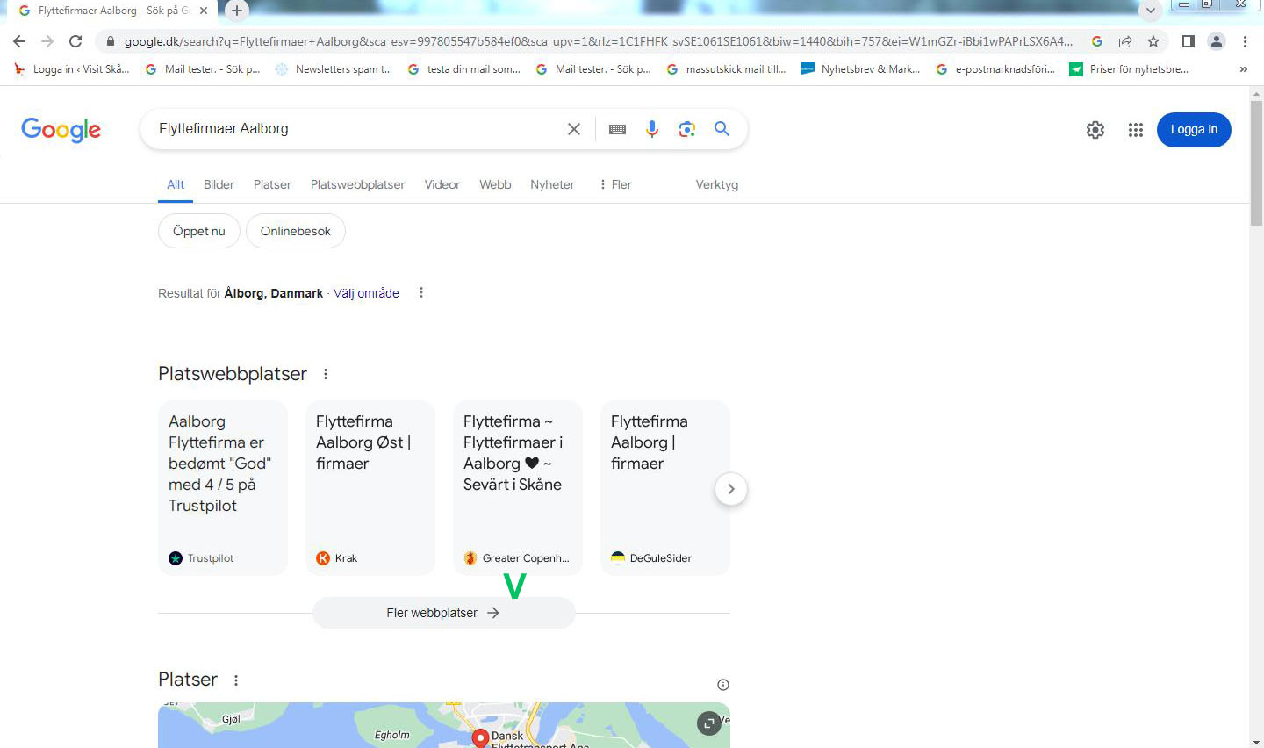The height and width of the screenshot is (748, 1264).
Task: Filter results by Öppet nu
Action: tap(199, 231)
